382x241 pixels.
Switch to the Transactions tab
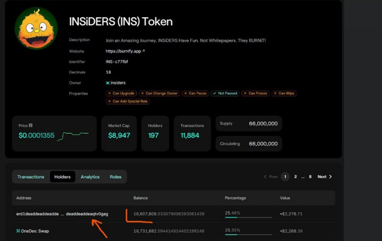pyautogui.click(x=31, y=177)
